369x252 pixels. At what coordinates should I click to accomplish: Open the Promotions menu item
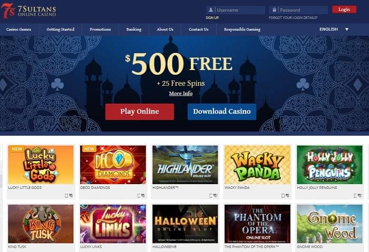click(x=100, y=29)
